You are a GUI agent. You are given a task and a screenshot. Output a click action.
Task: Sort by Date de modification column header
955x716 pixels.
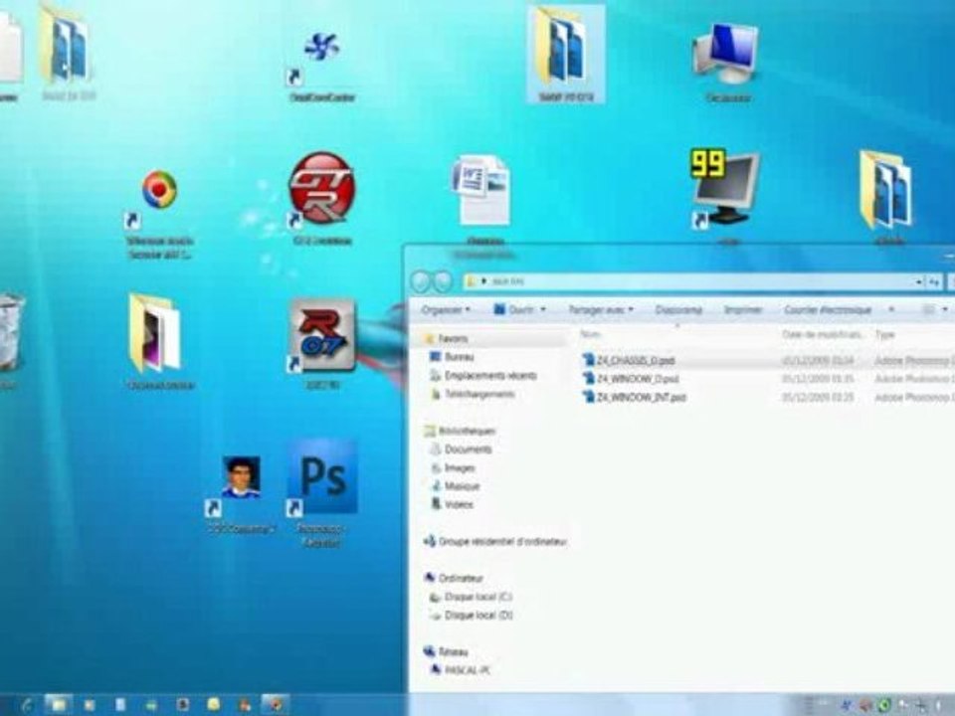click(824, 334)
